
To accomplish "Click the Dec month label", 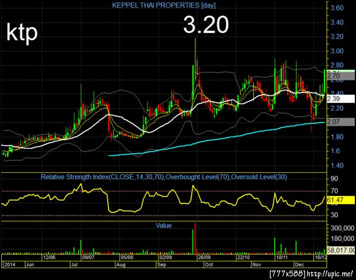I will 299,265.
